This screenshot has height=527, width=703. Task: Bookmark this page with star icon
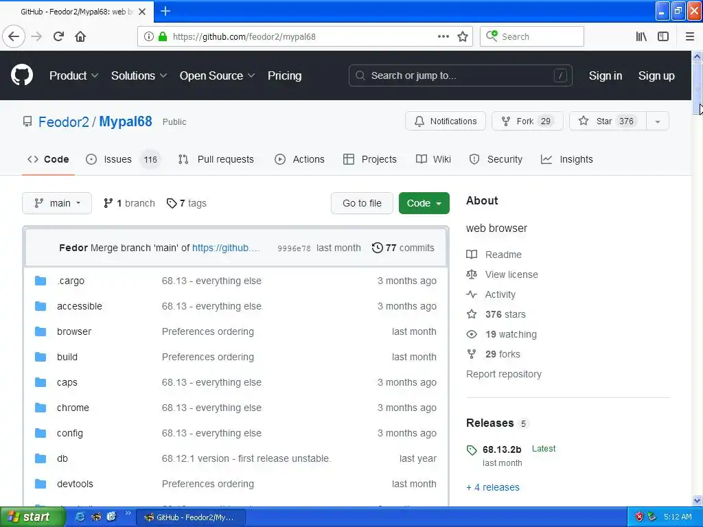coord(463,36)
